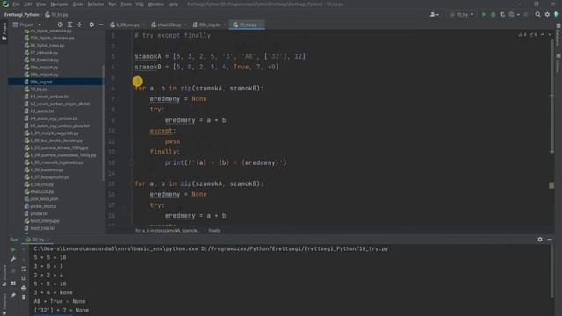Run with coverage icon in top toolbar
The image size is (562, 316).
[x=502, y=15]
